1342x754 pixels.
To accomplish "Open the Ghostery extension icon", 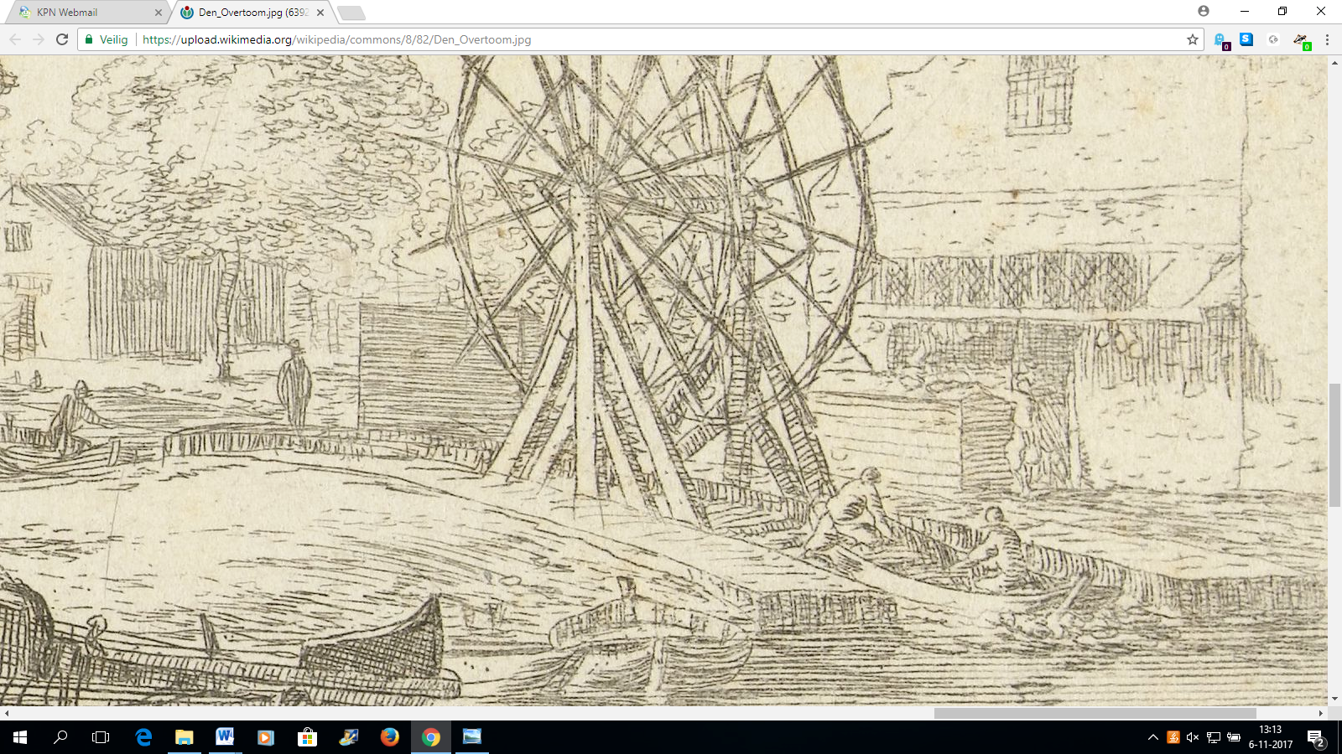I will click(1221, 40).
